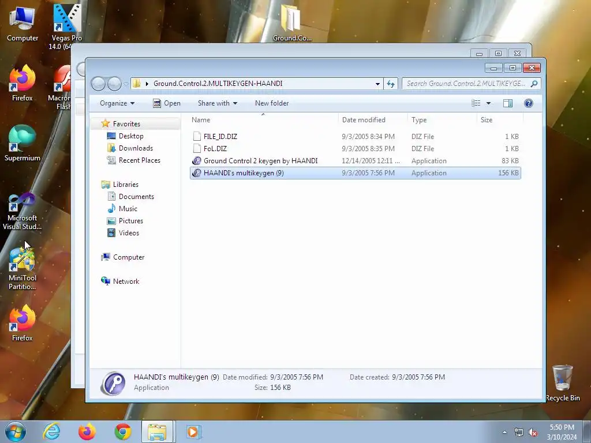The image size is (591, 443).
Task: Open the Videos library
Action: pyautogui.click(x=129, y=233)
